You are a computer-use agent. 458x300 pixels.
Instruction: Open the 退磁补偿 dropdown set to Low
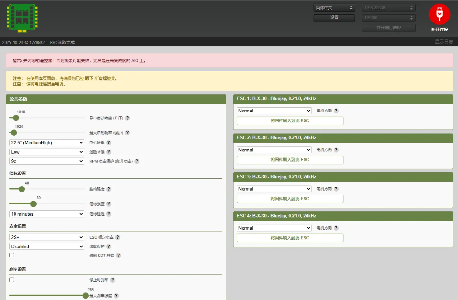(46, 152)
